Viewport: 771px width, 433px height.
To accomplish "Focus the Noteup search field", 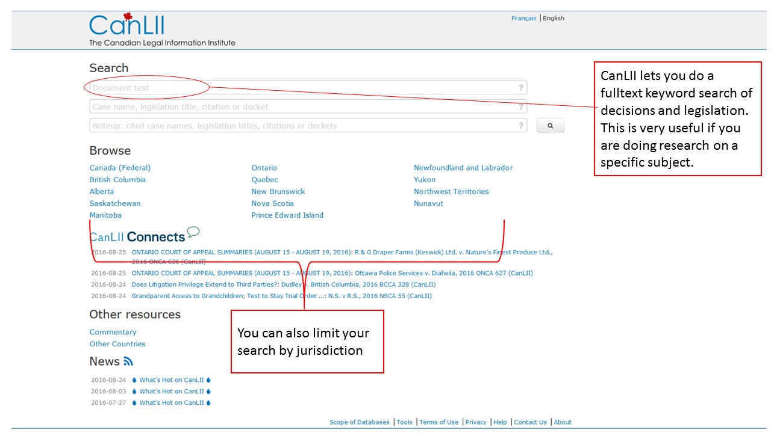I will (308, 126).
